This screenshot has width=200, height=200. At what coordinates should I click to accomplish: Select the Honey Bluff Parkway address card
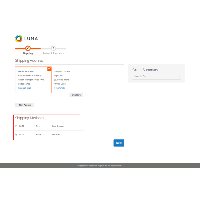(33, 79)
